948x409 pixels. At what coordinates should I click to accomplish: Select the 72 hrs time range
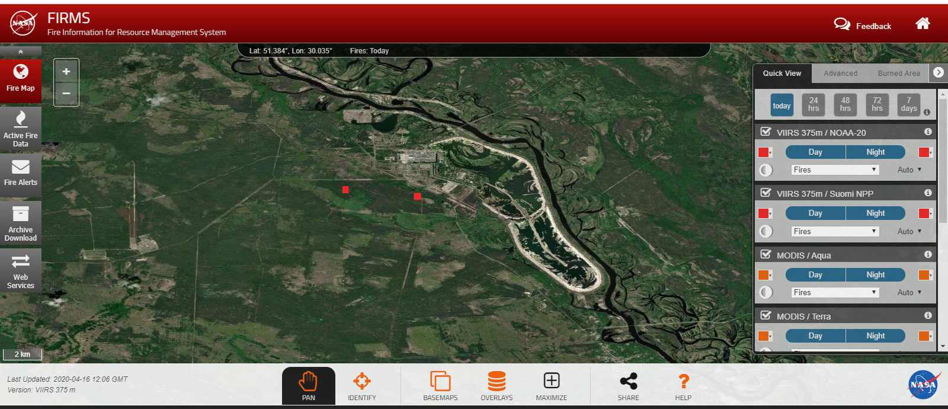click(877, 105)
